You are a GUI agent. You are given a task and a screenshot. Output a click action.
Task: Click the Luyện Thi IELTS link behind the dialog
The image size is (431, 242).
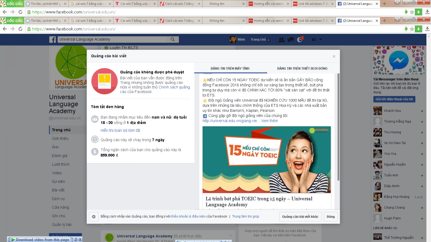(124, 48)
